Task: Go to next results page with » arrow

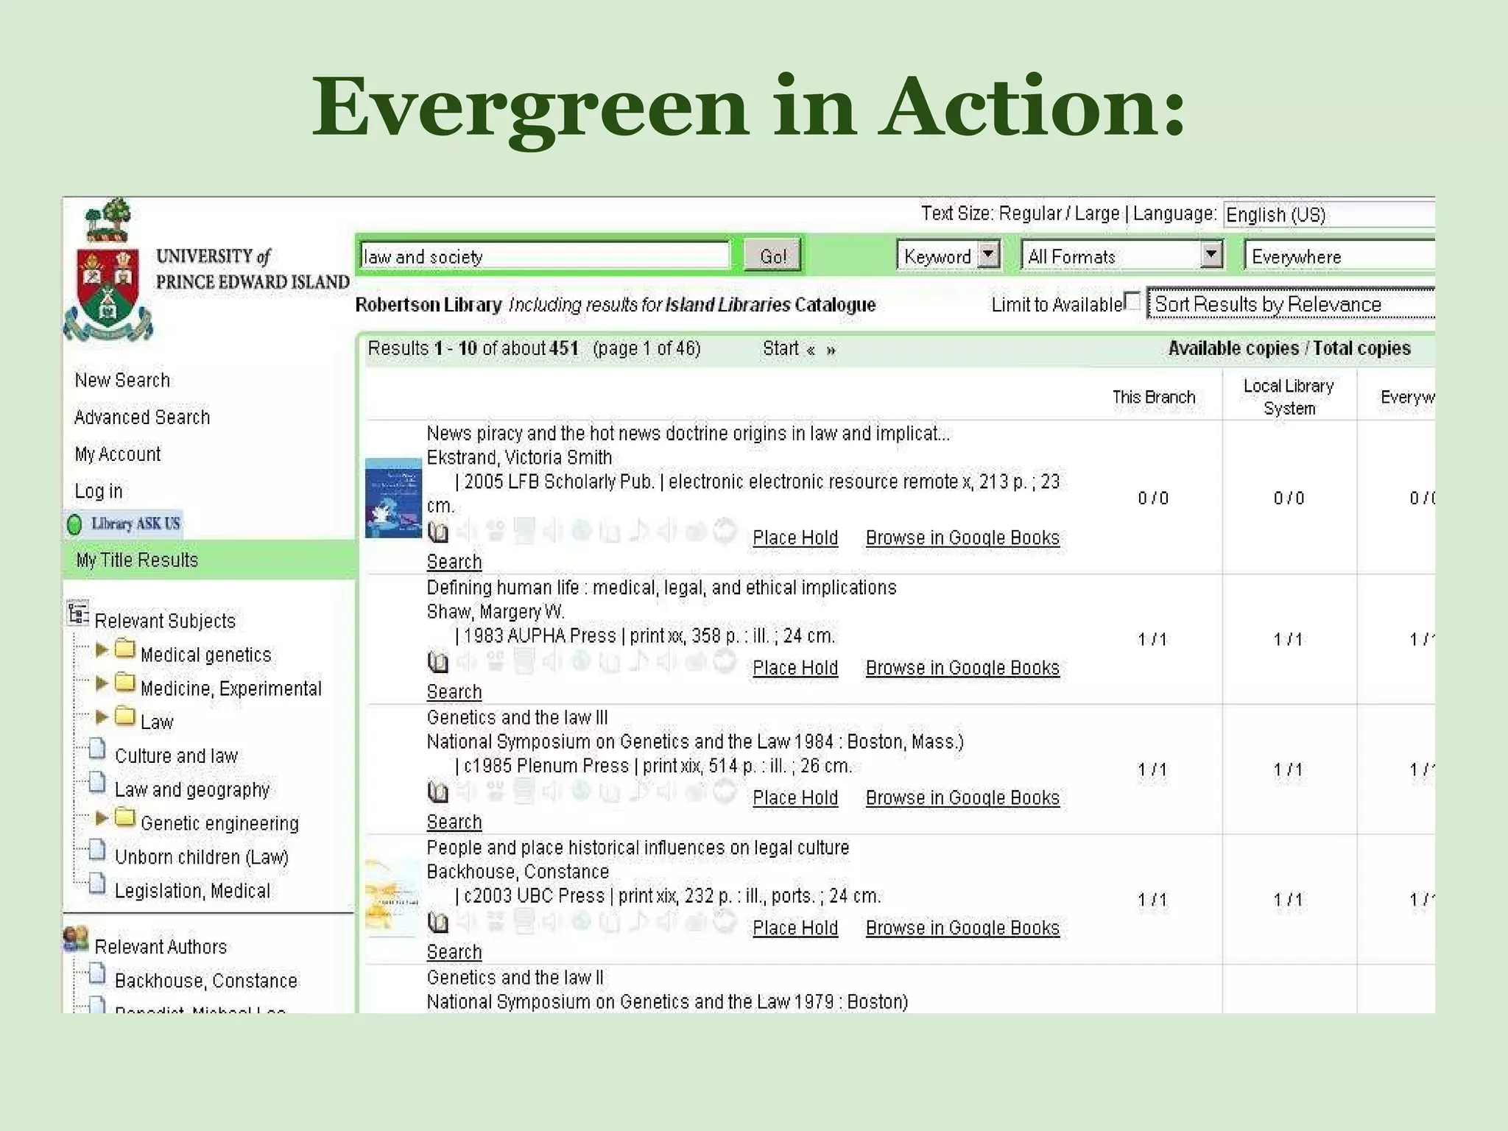Action: tap(831, 350)
